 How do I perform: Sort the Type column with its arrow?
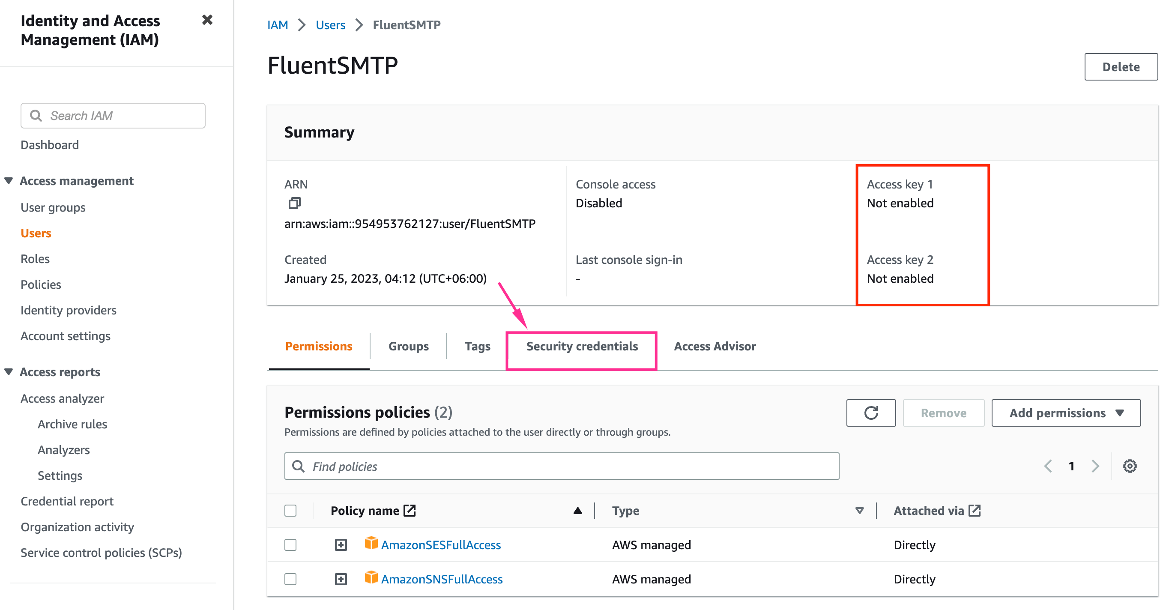[859, 510]
